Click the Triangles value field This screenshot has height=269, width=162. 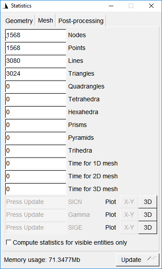[36, 73]
